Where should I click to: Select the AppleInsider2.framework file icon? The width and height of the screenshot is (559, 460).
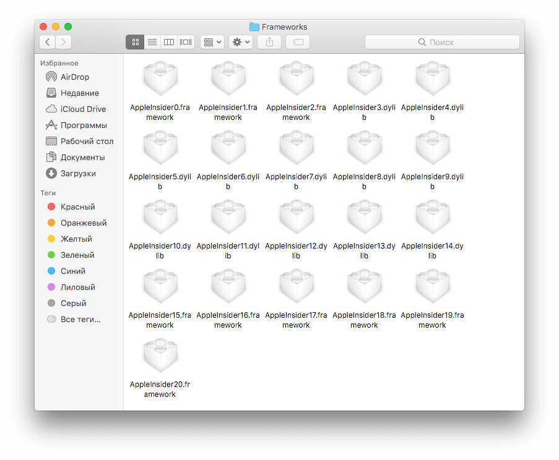[x=297, y=79]
